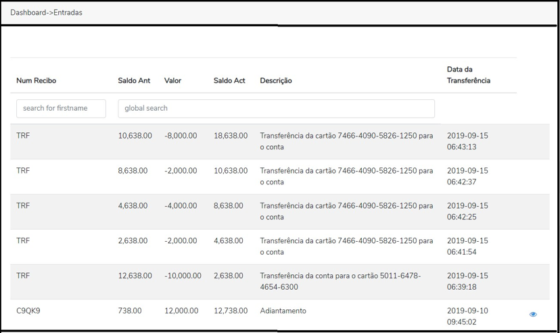The height and width of the screenshot is (333, 560).
Task: Click the 12,738.00 current balance cell
Action: tap(231, 311)
